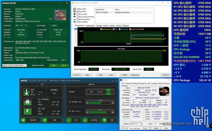212x131 pixels.
Task: Click the lightning bolt CPU voltage icon
Action: pos(27,111)
